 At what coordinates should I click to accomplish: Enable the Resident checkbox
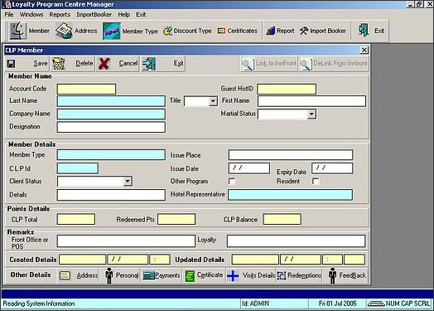click(316, 182)
